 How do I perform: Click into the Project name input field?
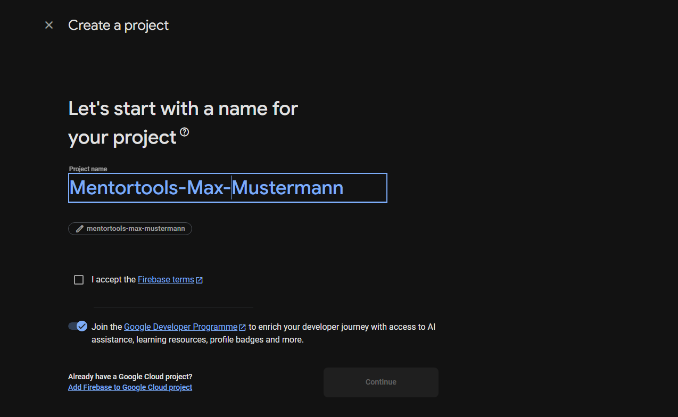click(x=228, y=188)
